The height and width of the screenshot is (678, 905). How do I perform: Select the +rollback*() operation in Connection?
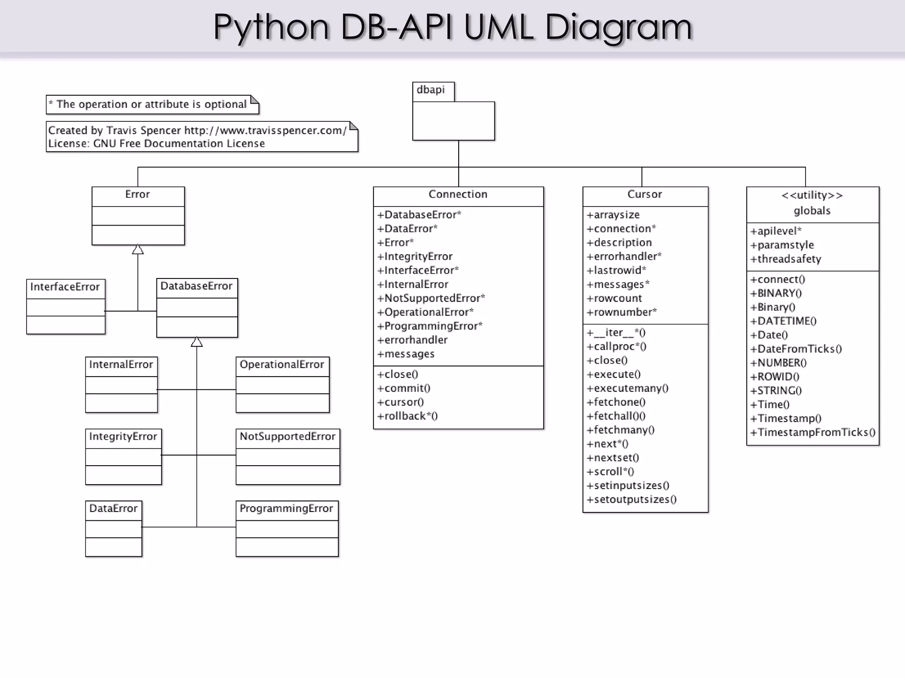[x=407, y=416]
